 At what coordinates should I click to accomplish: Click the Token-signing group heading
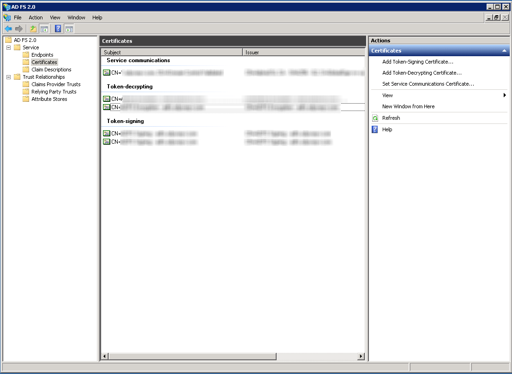(125, 121)
